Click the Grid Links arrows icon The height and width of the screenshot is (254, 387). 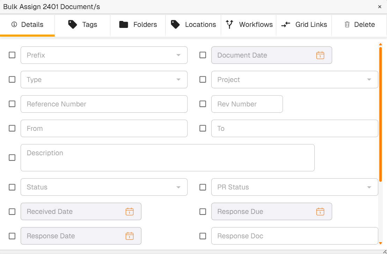(x=286, y=24)
